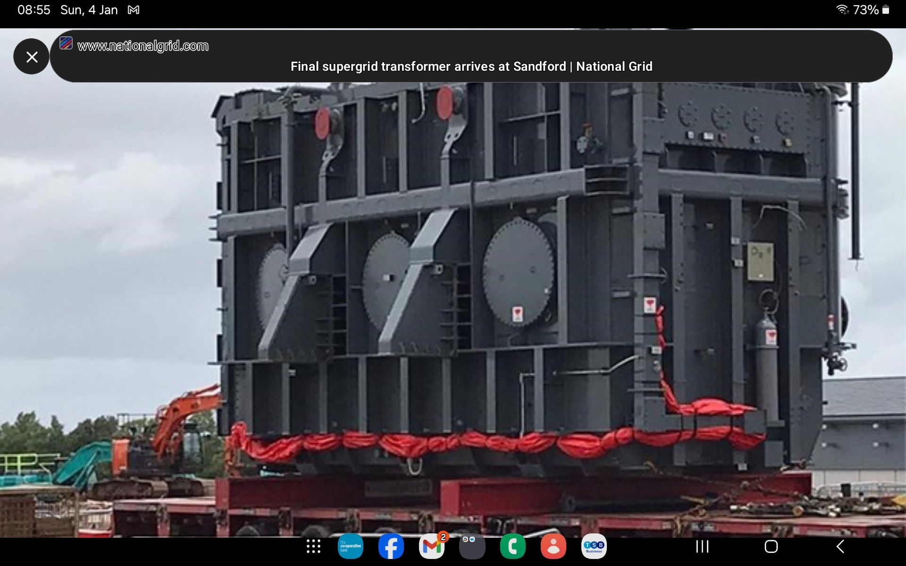The image size is (906, 566).
Task: Open the Contacts app icon
Action: point(553,547)
